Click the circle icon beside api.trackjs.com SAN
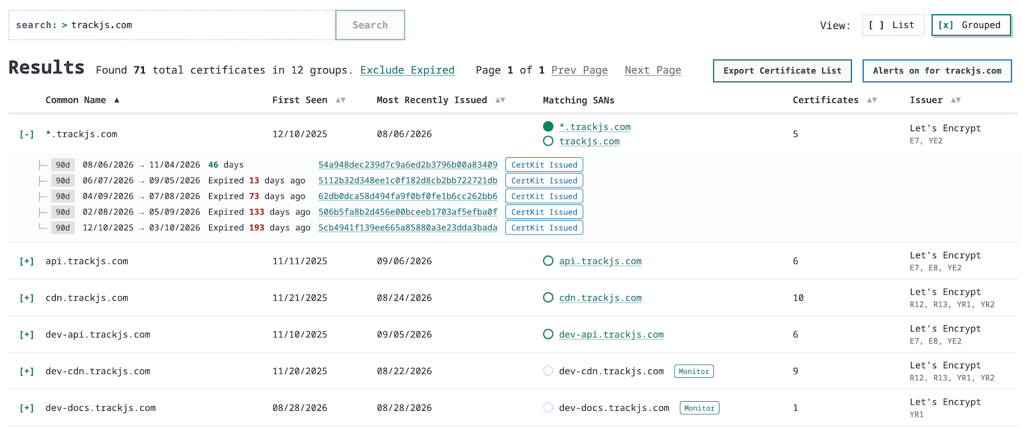Viewport: 1023px width, 429px height. pos(548,261)
